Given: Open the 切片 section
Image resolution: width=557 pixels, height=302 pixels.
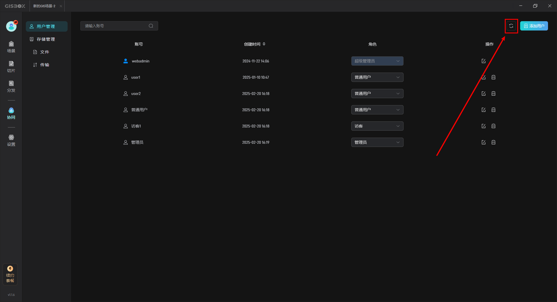Looking at the screenshot, I should tap(11, 67).
